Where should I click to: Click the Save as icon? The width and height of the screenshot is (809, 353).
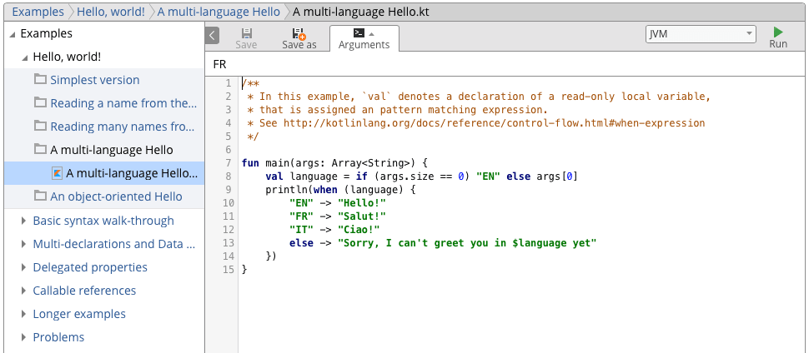coord(299,33)
